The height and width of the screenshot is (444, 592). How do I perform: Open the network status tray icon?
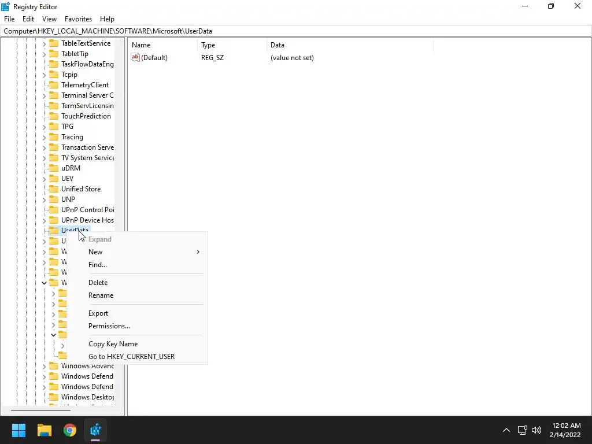coord(522,430)
